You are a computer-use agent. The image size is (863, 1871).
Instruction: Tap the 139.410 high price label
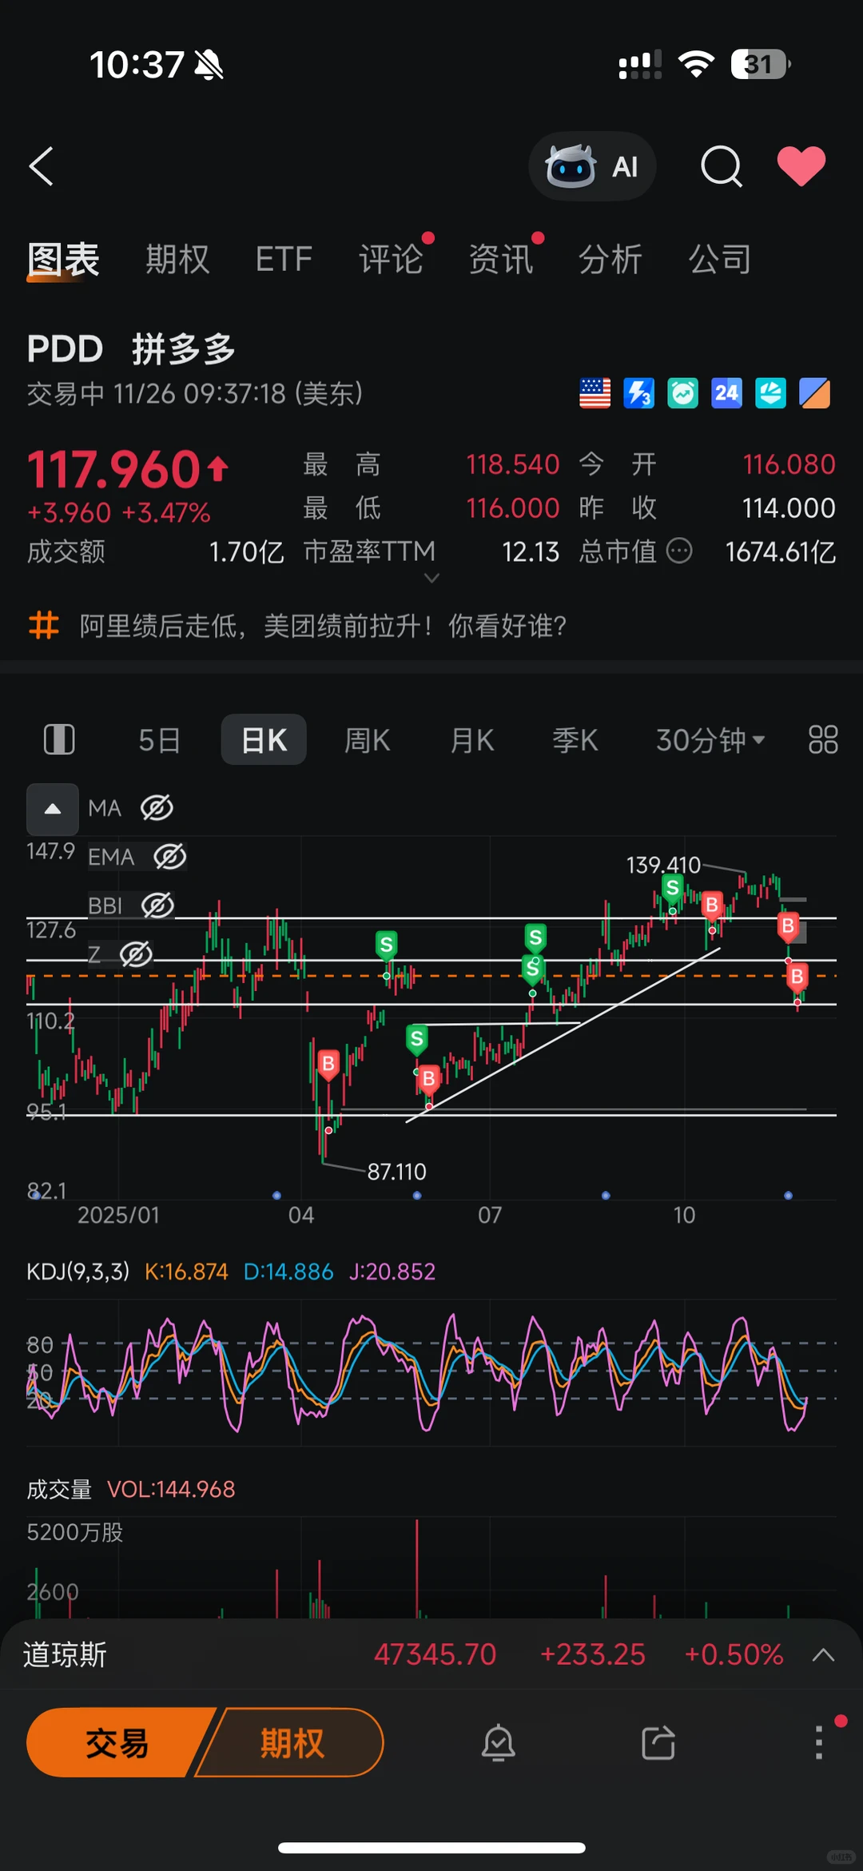(x=663, y=865)
